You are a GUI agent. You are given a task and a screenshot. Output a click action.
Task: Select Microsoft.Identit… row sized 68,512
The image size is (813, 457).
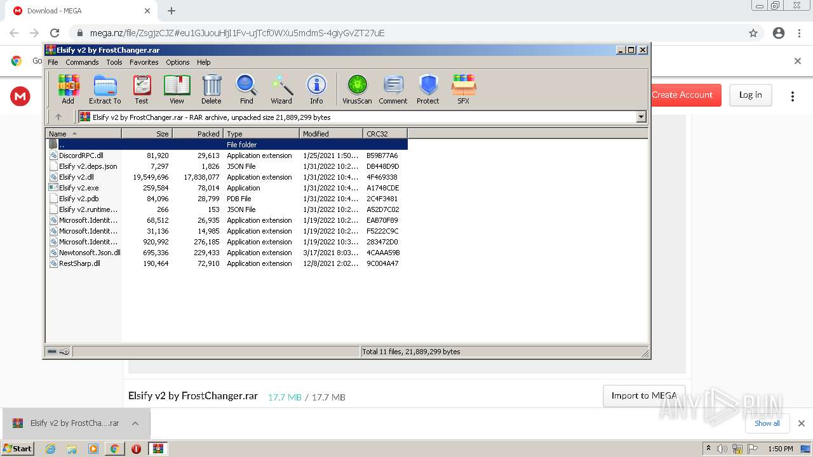(x=227, y=220)
